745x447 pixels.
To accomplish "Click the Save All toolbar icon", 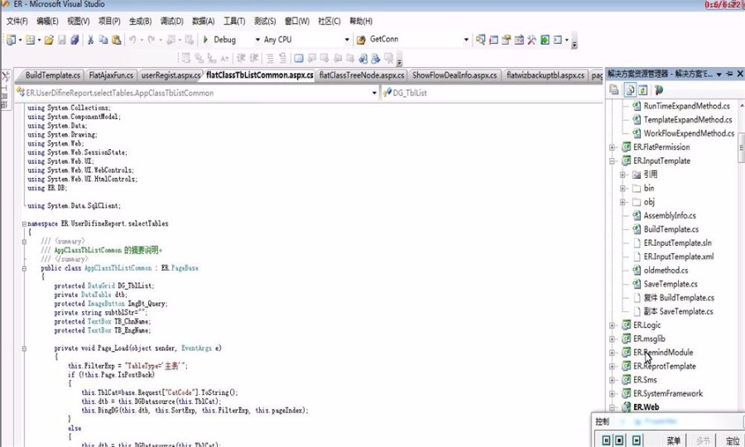I will (74, 40).
